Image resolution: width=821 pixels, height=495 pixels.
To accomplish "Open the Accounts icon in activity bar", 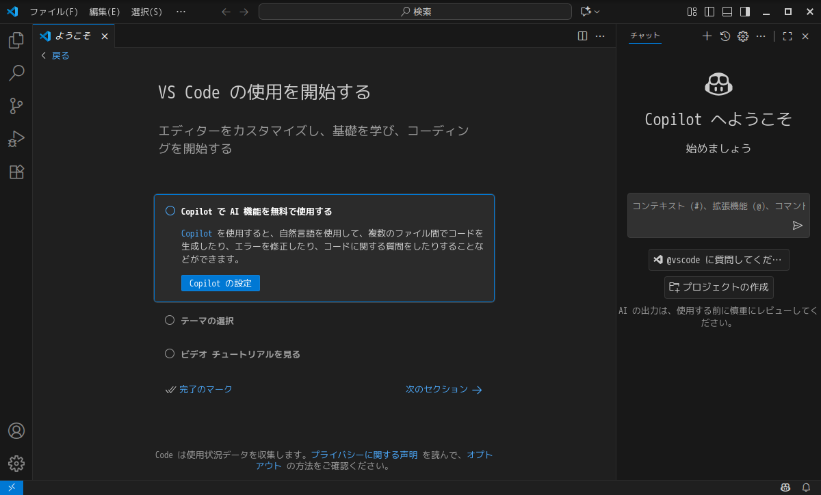I will point(16,431).
